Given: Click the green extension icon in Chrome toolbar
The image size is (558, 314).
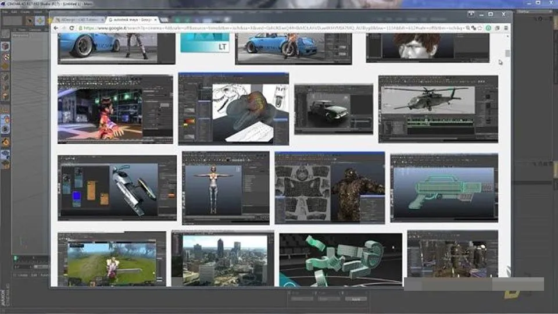Looking at the screenshot, I should (488, 27).
